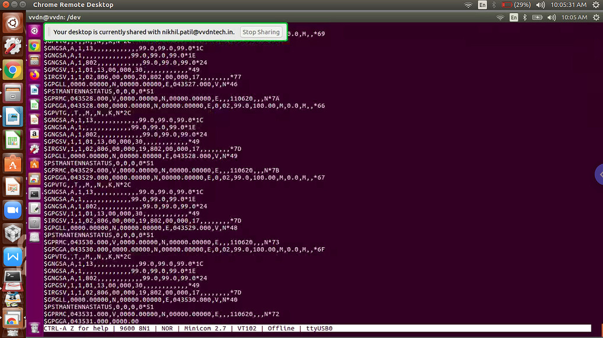Open WPS Writer in the outer dock
603x338 pixels.
(12, 256)
